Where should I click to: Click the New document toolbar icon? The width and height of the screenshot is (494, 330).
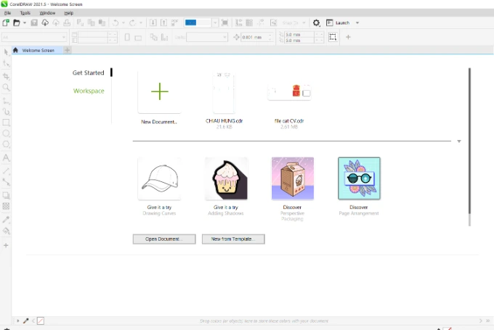(6, 22)
